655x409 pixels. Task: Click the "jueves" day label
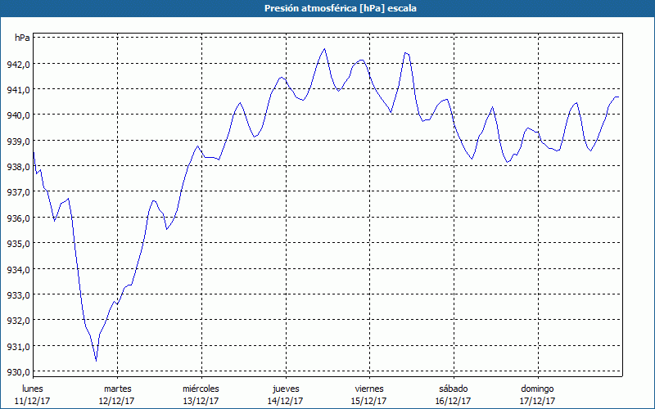[x=285, y=388]
